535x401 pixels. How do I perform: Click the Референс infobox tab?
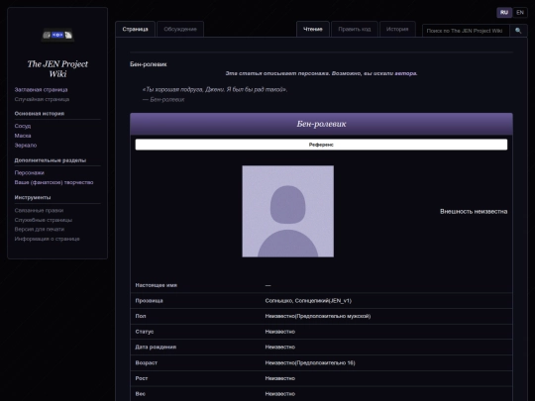(x=321, y=145)
